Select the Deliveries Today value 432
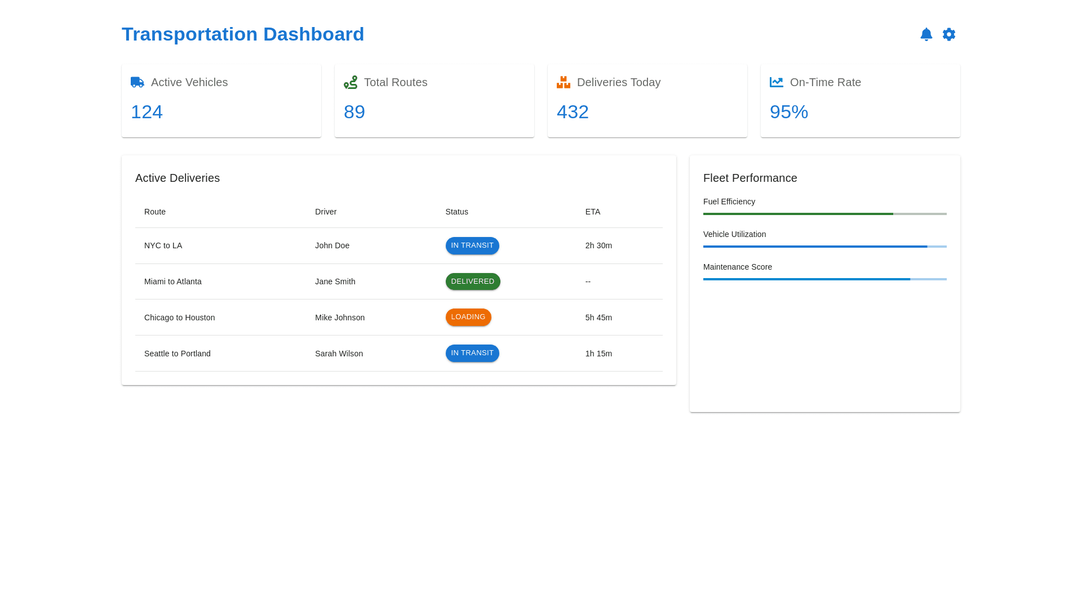 coord(573,112)
